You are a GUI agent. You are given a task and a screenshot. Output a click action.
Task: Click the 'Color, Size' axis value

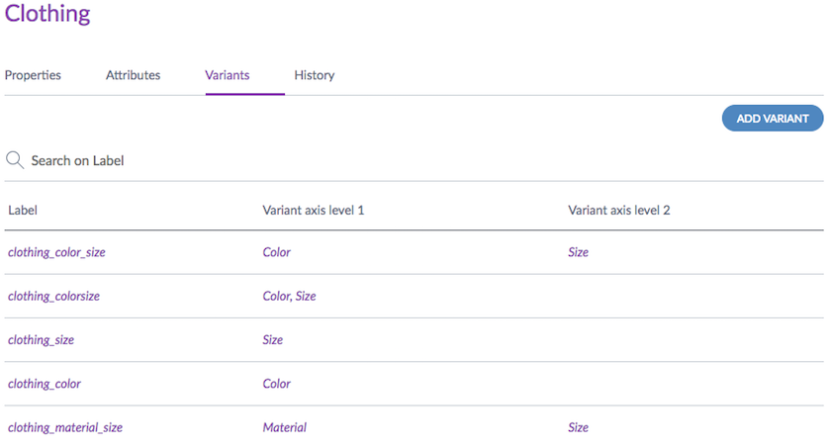(x=289, y=296)
